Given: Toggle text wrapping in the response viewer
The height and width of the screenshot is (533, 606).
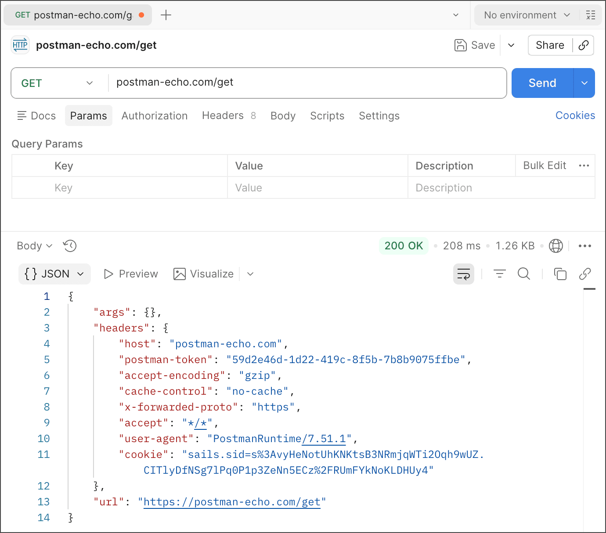Looking at the screenshot, I should (464, 274).
